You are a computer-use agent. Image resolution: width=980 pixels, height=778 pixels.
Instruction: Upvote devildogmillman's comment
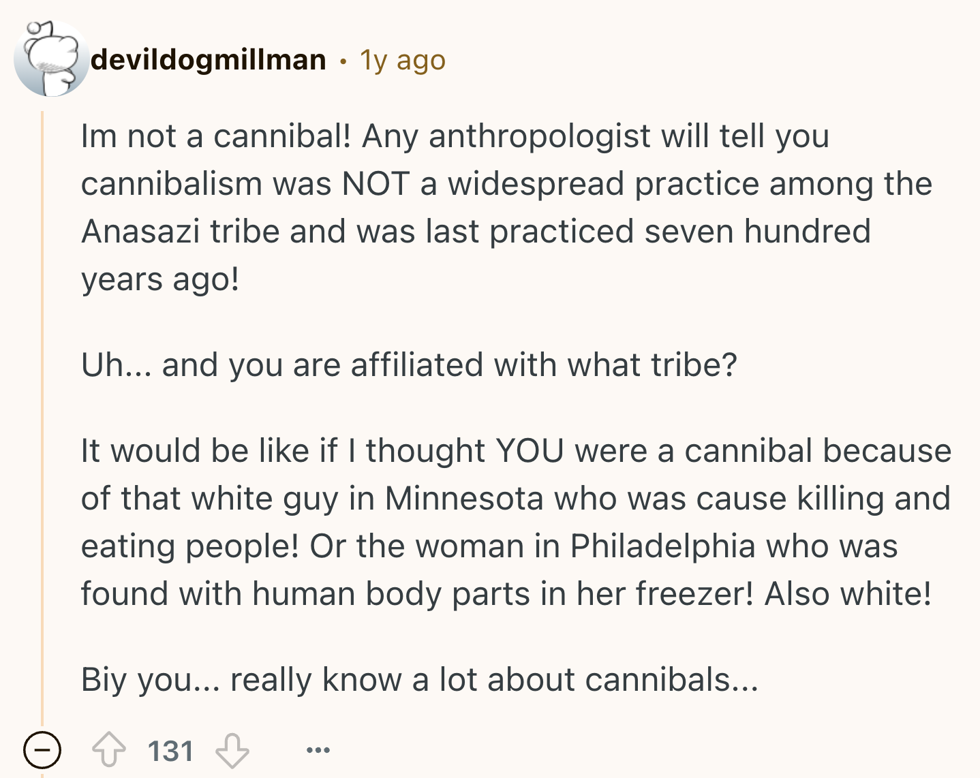[x=109, y=750]
